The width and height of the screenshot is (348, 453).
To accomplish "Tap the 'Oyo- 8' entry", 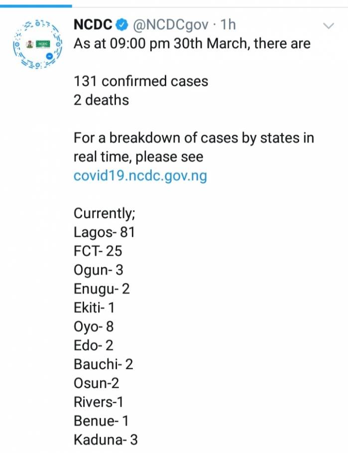I will pos(94,327).
